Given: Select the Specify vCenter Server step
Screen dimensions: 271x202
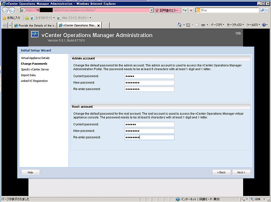Looking at the screenshot, I should [x=35, y=69].
